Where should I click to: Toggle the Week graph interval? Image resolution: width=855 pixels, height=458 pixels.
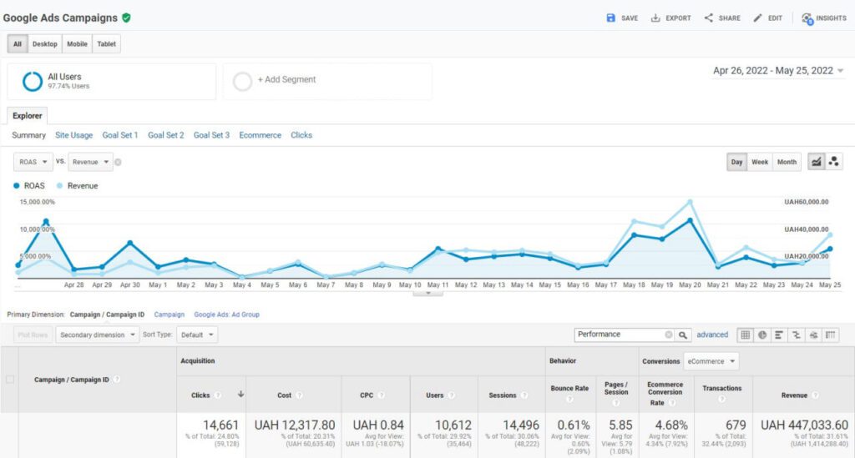(x=760, y=162)
